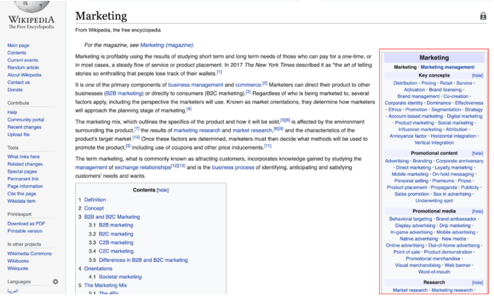Open Recent changes
The width and height of the screenshot is (494, 296).
[24, 127]
